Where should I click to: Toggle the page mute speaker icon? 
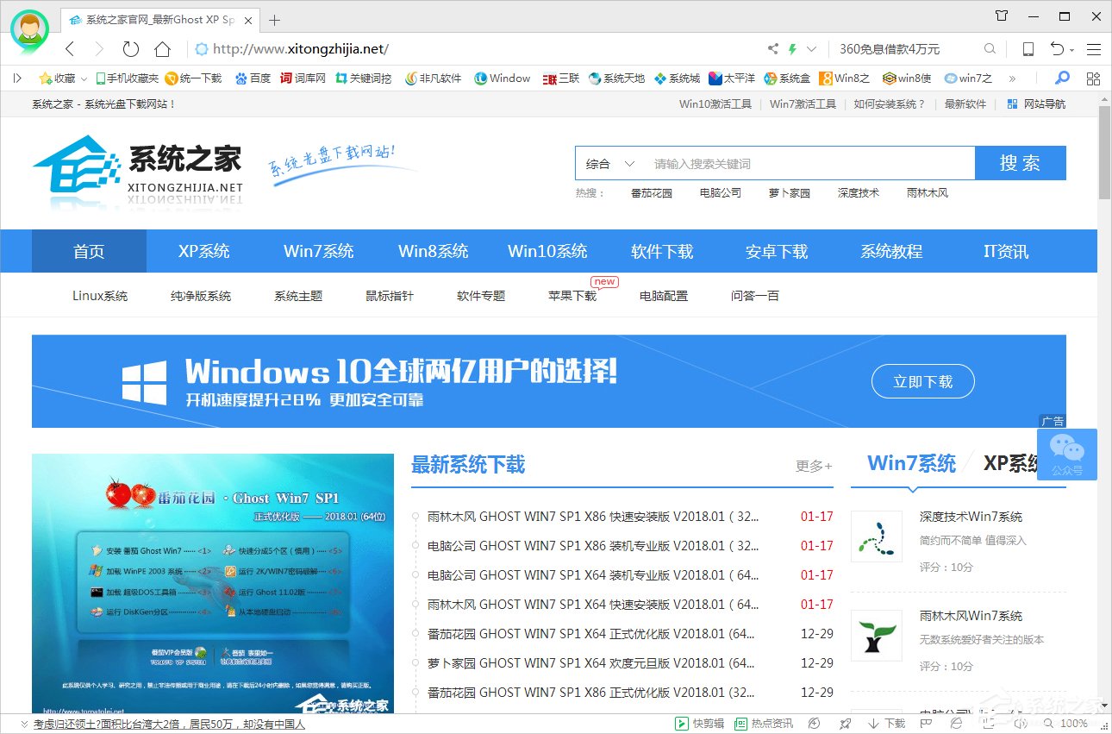pos(1021,723)
